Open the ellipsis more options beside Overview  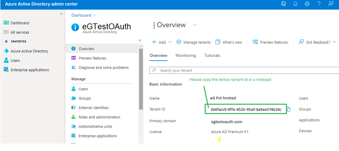point(195,25)
